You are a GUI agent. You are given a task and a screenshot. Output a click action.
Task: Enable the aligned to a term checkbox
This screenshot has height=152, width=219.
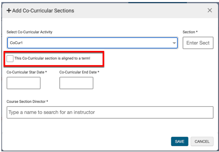pyautogui.click(x=10, y=58)
